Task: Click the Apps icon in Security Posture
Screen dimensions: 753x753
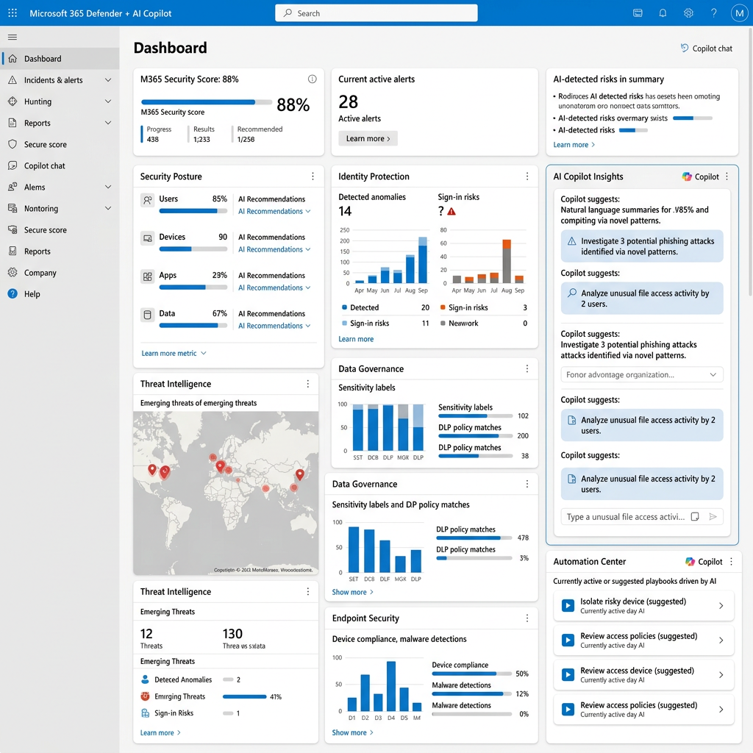Action: coord(147,276)
